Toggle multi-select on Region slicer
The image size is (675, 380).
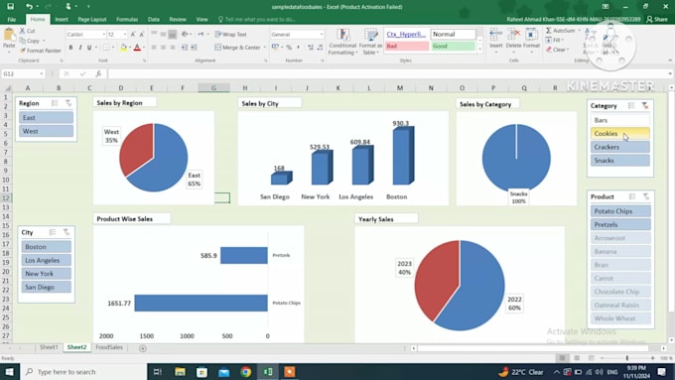(x=55, y=103)
